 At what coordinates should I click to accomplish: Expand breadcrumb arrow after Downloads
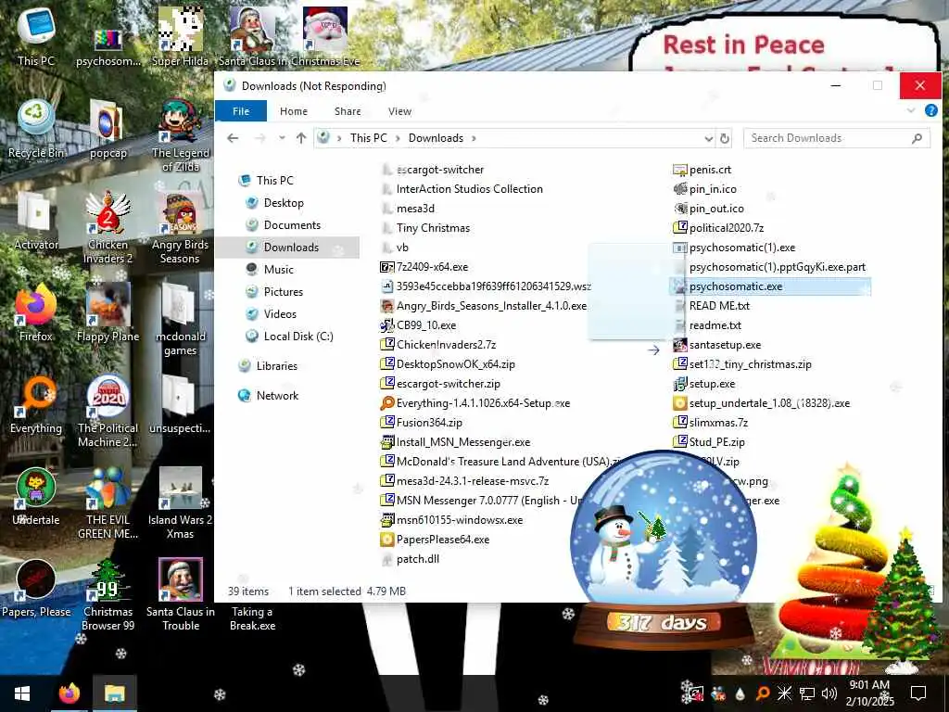pyautogui.click(x=474, y=138)
